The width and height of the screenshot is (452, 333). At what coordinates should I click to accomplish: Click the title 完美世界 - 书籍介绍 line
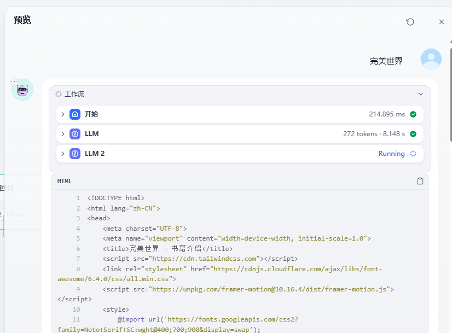coord(167,249)
